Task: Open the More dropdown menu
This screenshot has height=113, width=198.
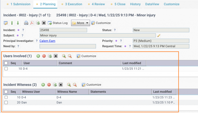Action: [80, 23]
